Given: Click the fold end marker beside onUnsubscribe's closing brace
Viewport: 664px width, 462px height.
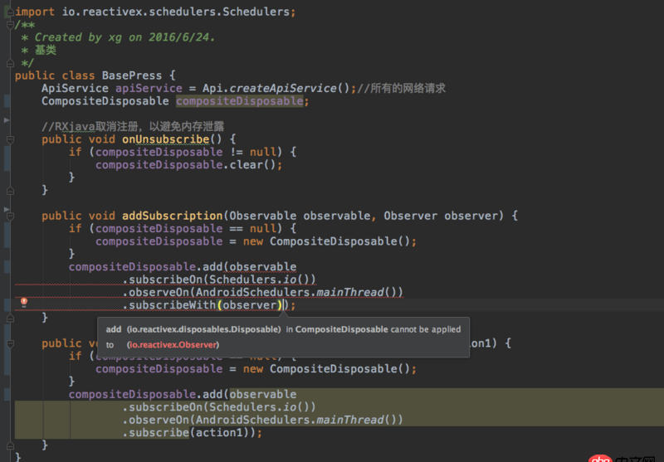Looking at the screenshot, I should [10, 191].
